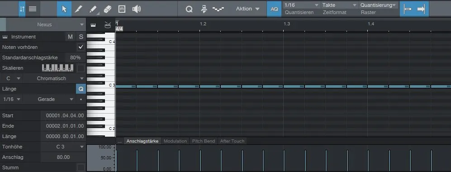Viewport: 451px width, 172px height.
Task: Click ruler marker 1.3
Action: pyautogui.click(x=287, y=24)
